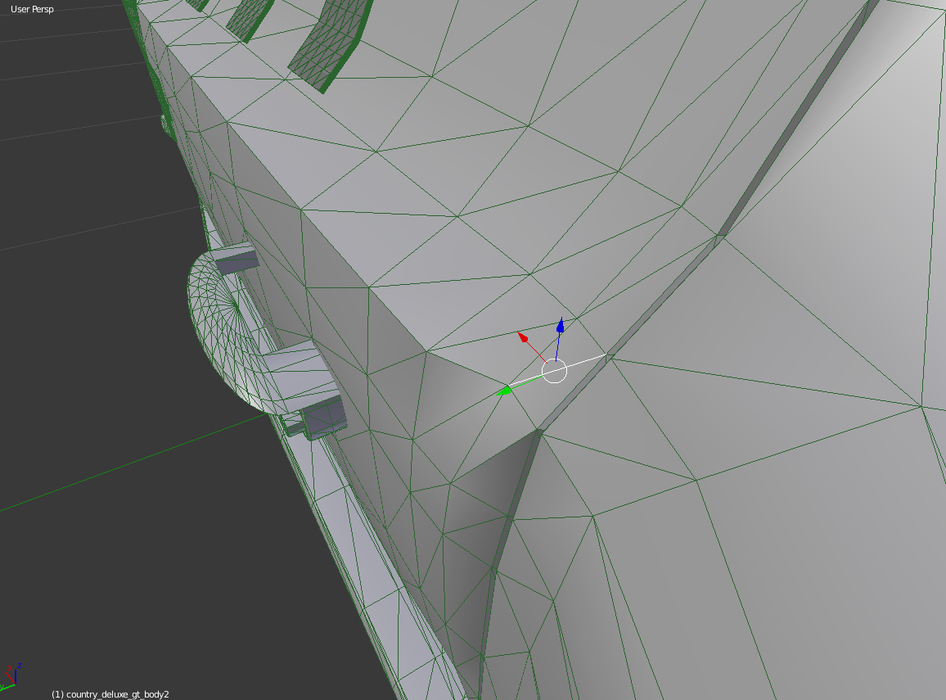Click the "User Persp" view label
Viewport: 946px width, 700px height.
click(32, 9)
